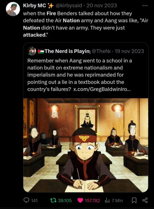Follow the x.com/GregBaldwinIro link
Image resolution: width=154 pixels, height=209 pixels.
pyautogui.click(x=102, y=89)
